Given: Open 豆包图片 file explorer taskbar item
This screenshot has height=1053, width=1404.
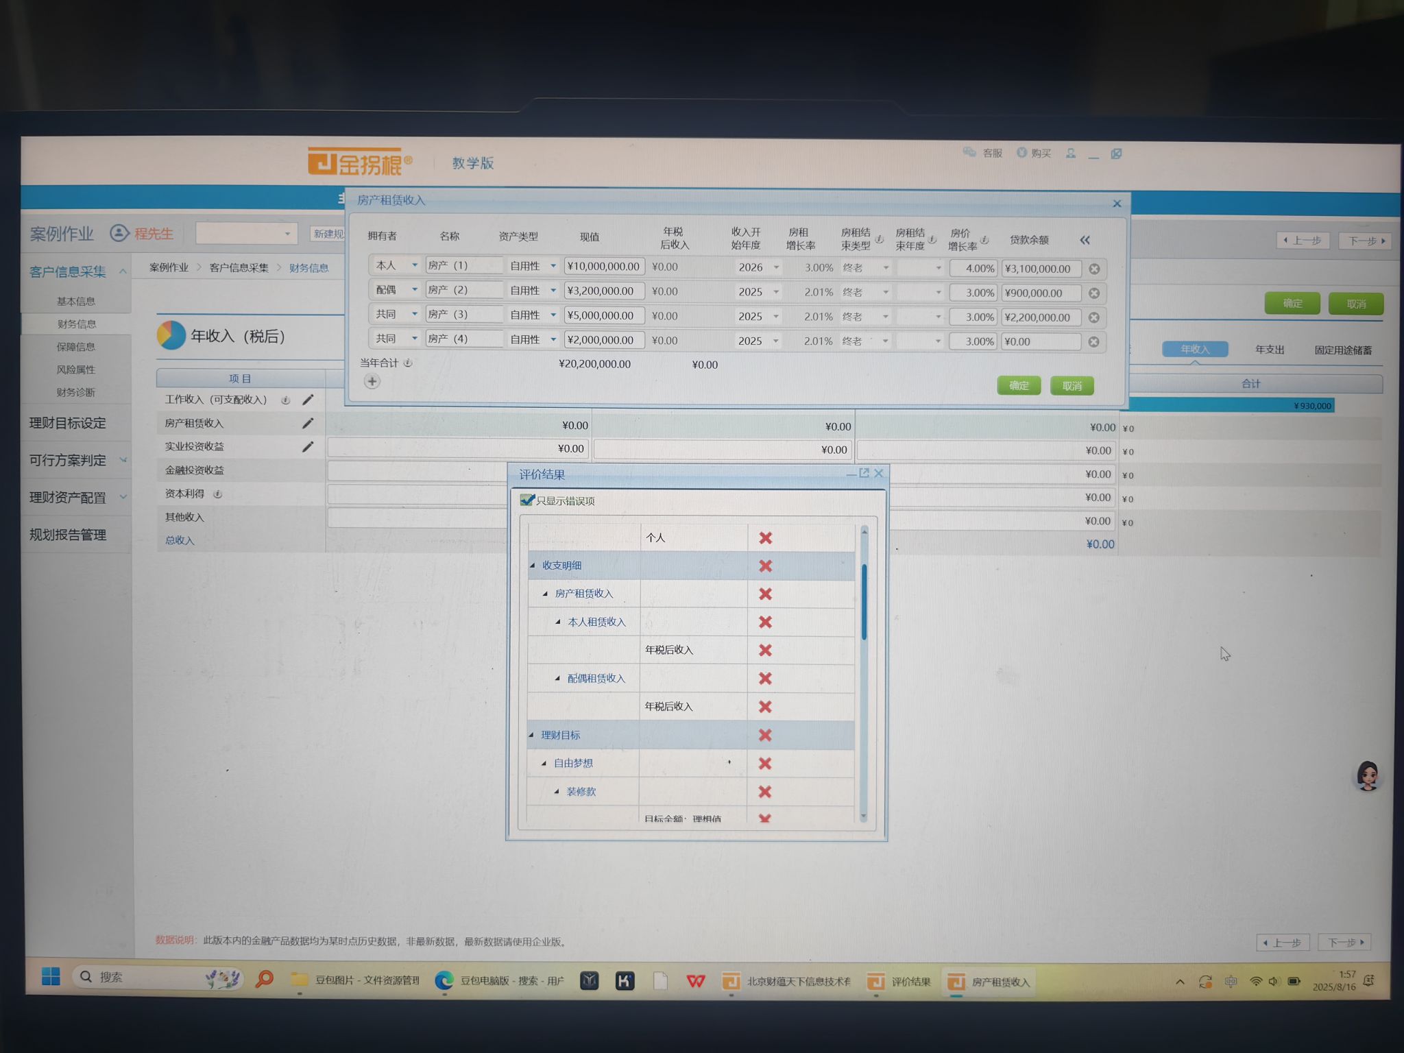Looking at the screenshot, I should point(354,980).
